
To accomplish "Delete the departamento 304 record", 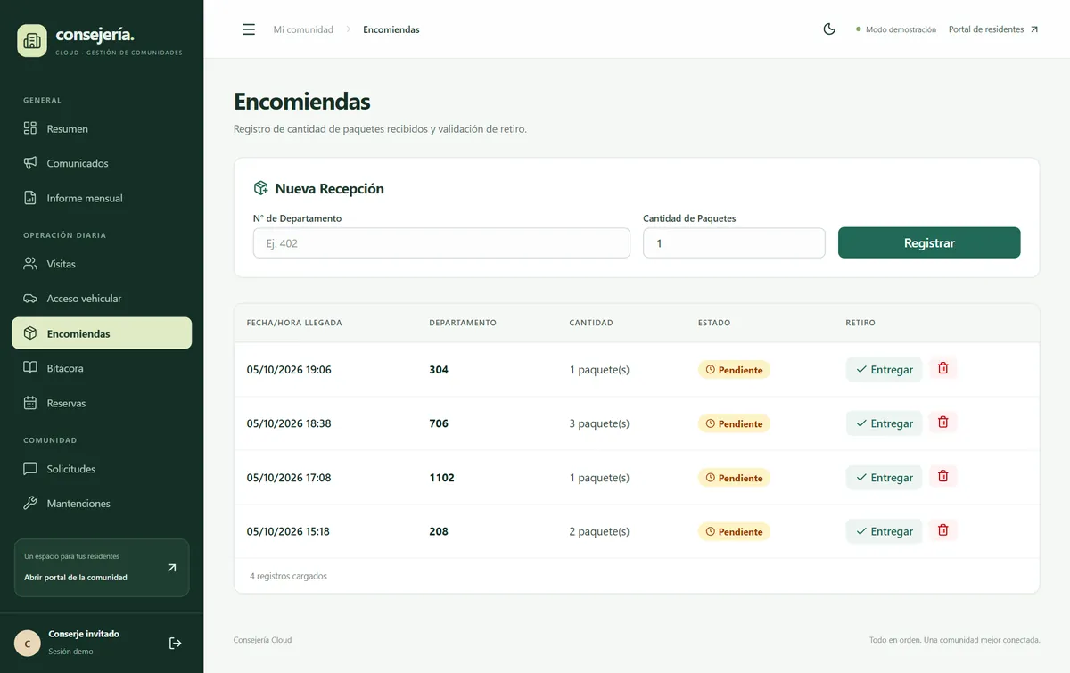I will click(942, 368).
